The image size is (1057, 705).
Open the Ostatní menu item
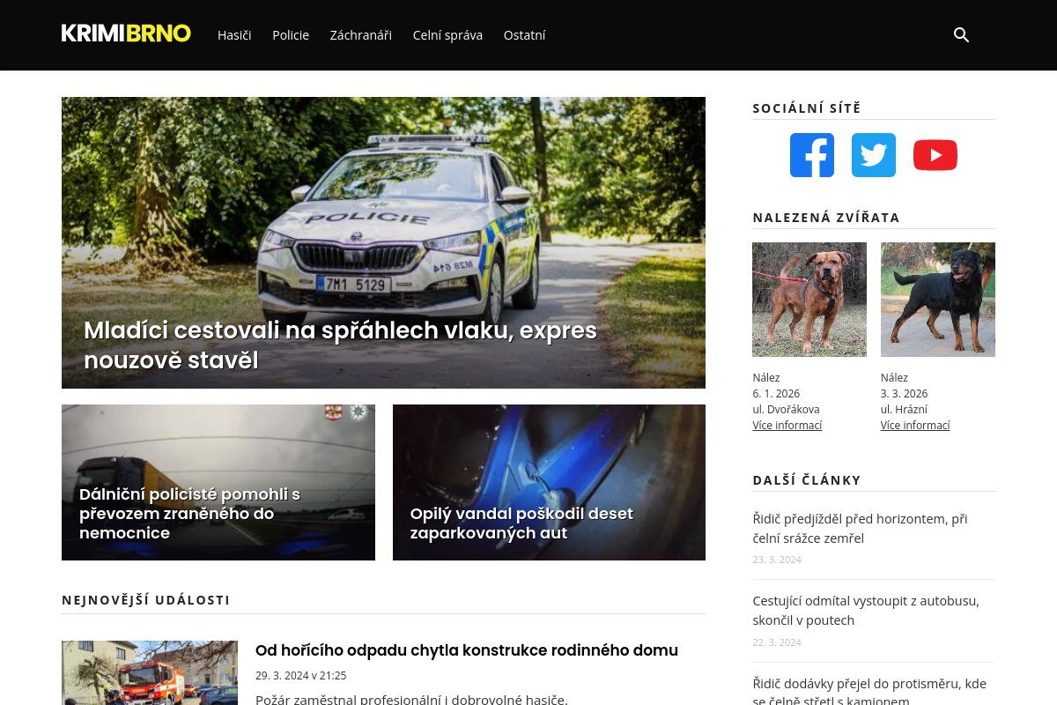(525, 35)
